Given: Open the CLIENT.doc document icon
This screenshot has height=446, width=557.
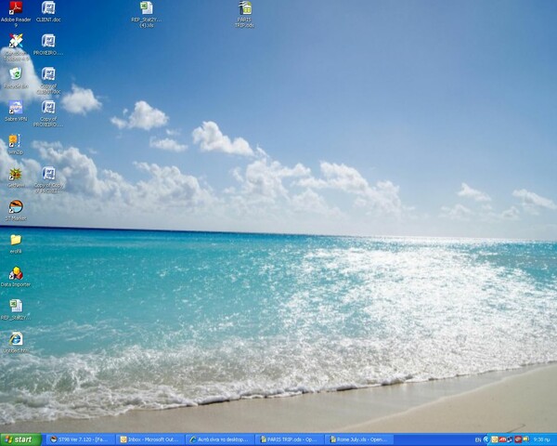Looking at the screenshot, I should pyautogui.click(x=48, y=8).
